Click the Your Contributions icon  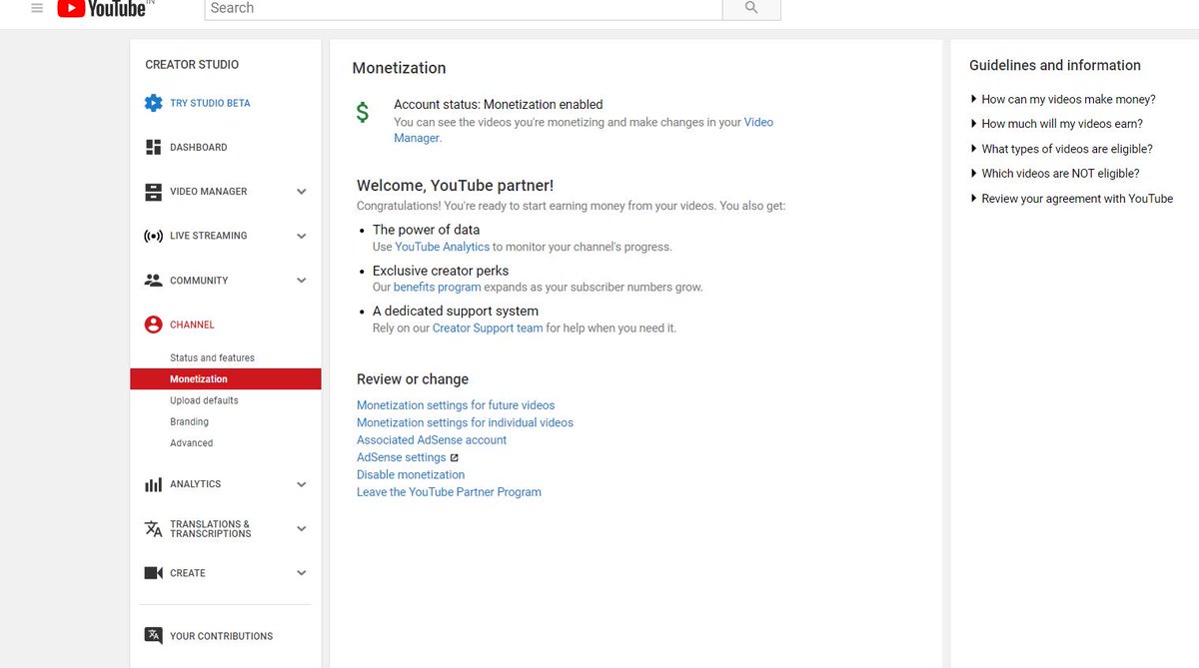tap(153, 636)
